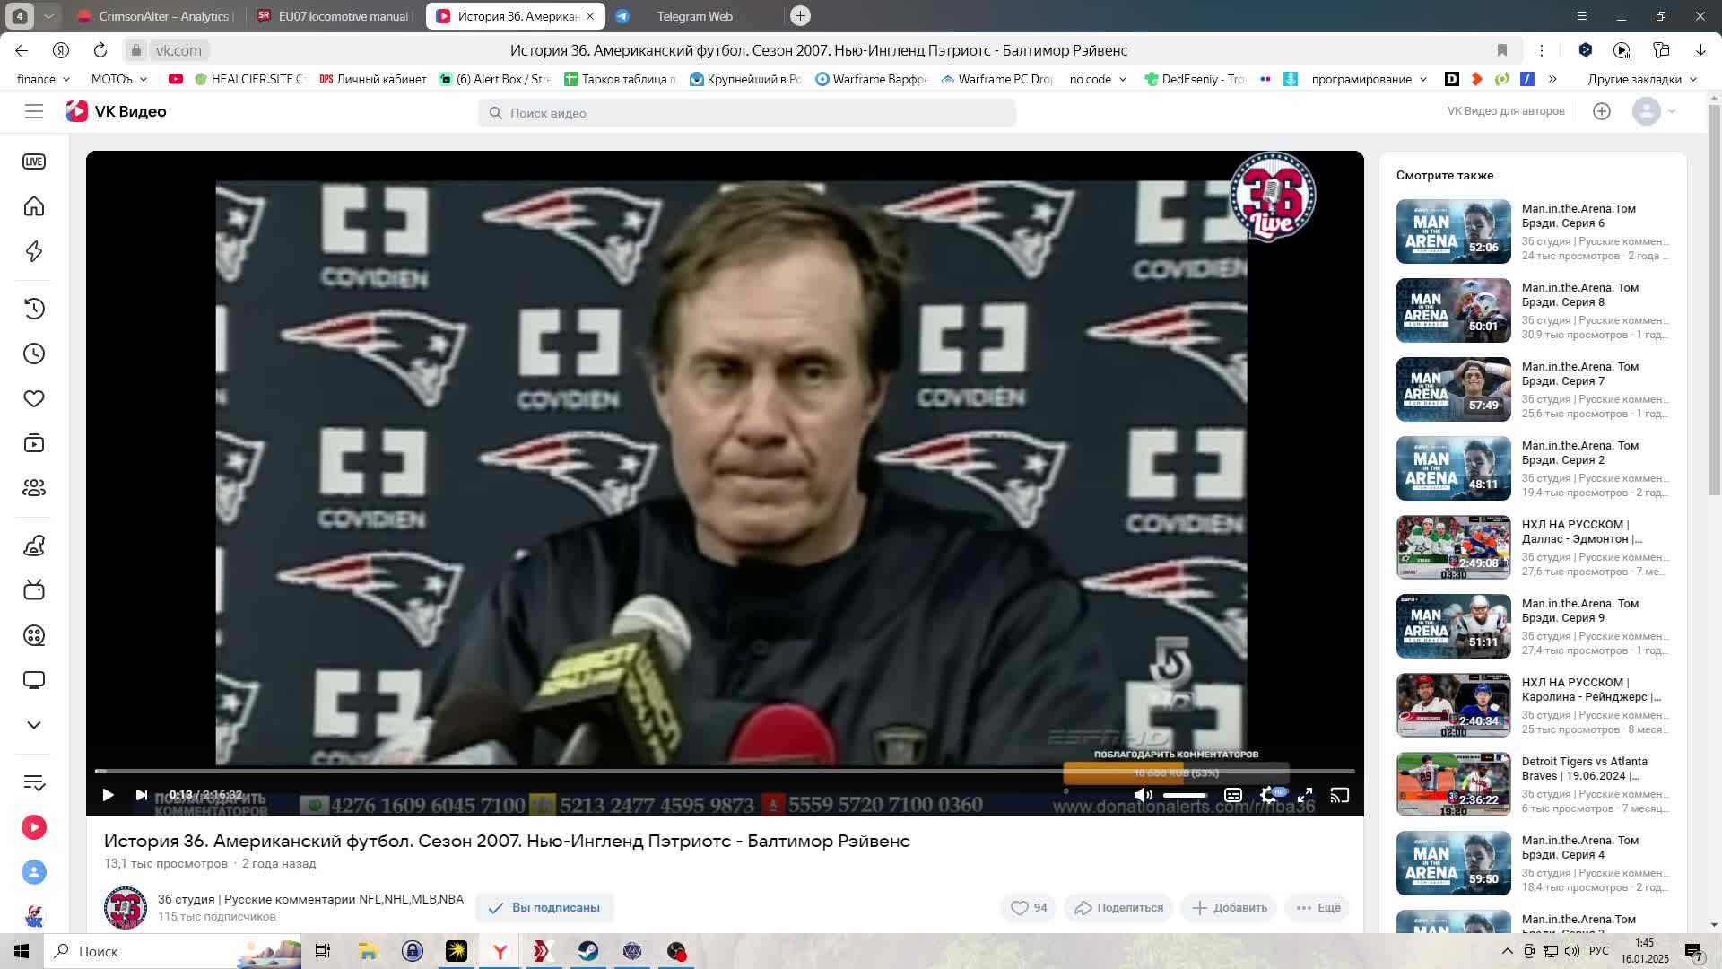Open НХЛ Даллас - Эдмонтон video thumbnail
Image resolution: width=1722 pixels, height=969 pixels.
point(1453,547)
